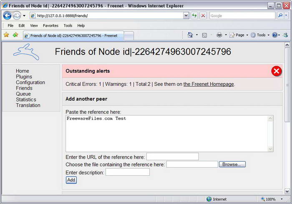The height and width of the screenshot is (204, 292).
Task: Click inside the Paste the reference textarea
Action: pyautogui.click(x=167, y=133)
